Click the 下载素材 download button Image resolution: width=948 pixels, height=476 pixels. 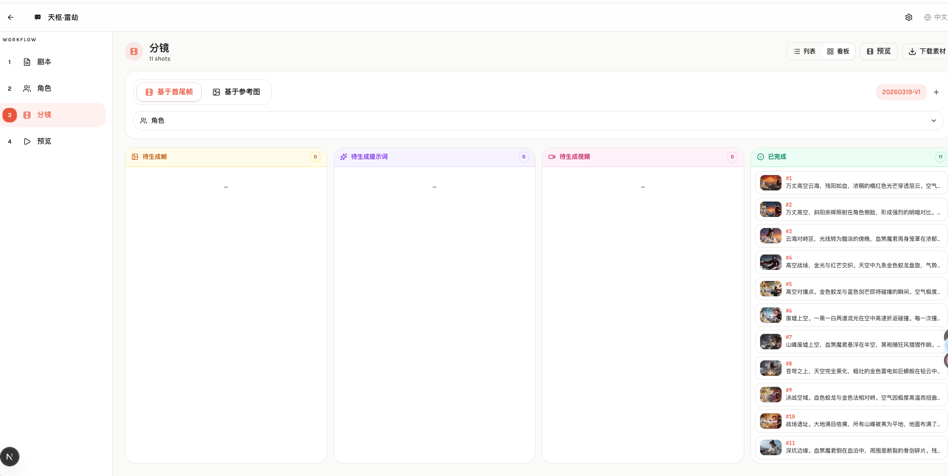point(927,51)
